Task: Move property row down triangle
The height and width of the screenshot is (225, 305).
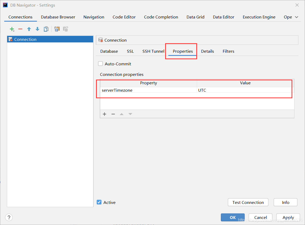Action: [x=130, y=114]
